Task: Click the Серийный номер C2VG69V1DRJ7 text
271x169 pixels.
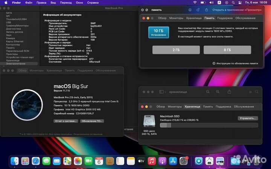Action: (x=74, y=113)
